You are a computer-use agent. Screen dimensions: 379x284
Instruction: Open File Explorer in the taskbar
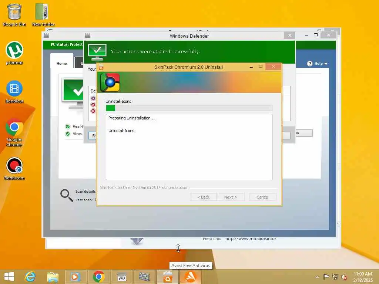click(53, 277)
